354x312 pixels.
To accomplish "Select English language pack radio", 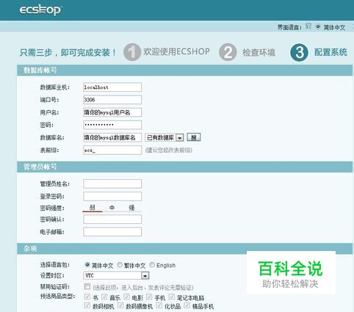I will pos(152,264).
